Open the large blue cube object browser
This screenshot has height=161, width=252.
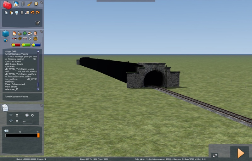pos(6,34)
